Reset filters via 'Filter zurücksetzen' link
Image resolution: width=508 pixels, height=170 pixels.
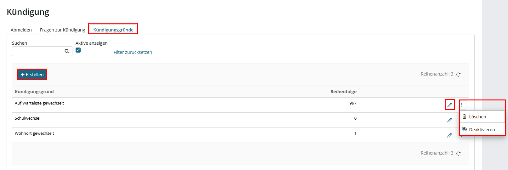(x=133, y=52)
